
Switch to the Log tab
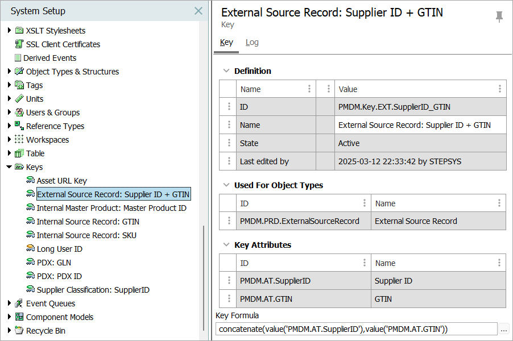pyautogui.click(x=252, y=42)
